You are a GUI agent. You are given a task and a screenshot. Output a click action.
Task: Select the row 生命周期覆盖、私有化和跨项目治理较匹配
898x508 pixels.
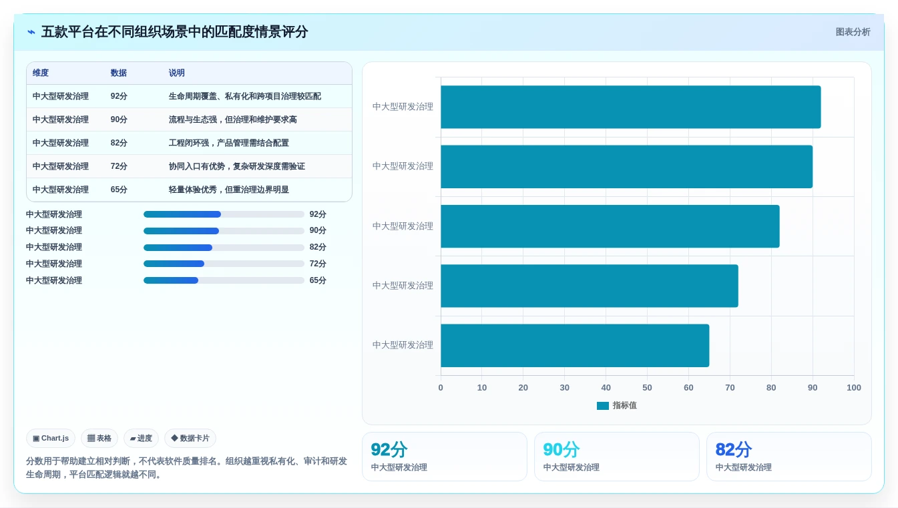coord(189,96)
